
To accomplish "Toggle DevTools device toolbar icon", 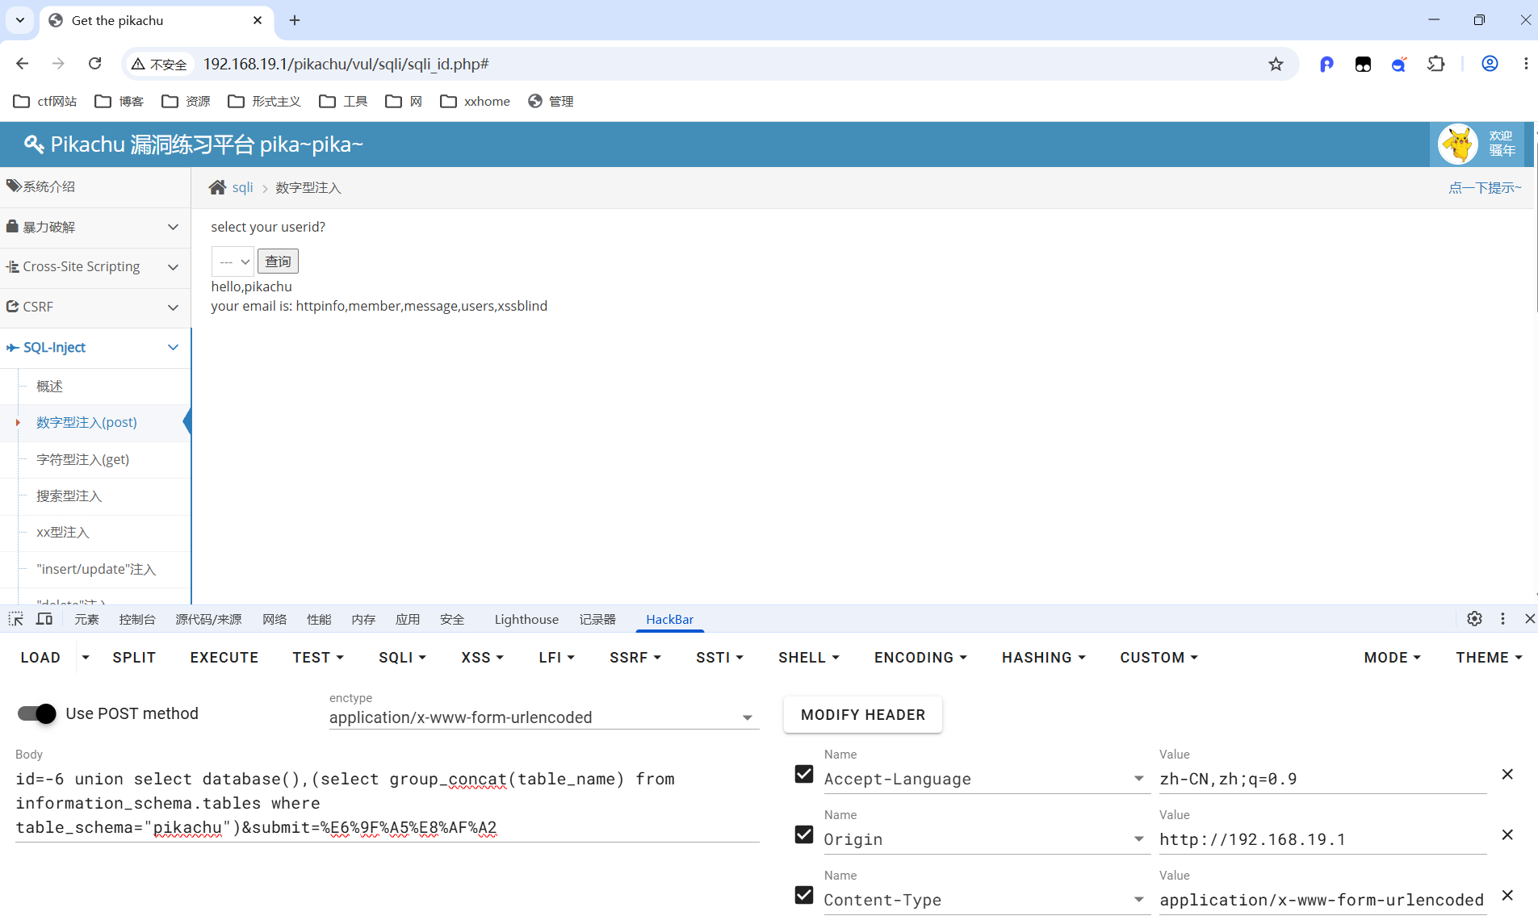I will pyautogui.click(x=44, y=619).
